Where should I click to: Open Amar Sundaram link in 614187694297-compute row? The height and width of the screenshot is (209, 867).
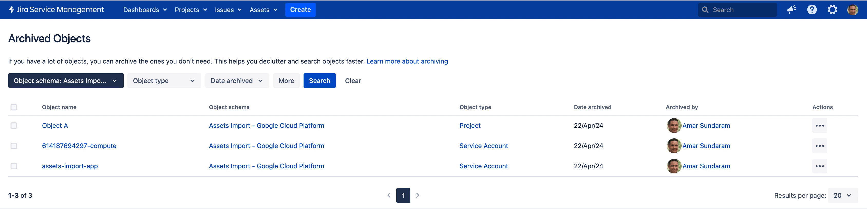(706, 146)
